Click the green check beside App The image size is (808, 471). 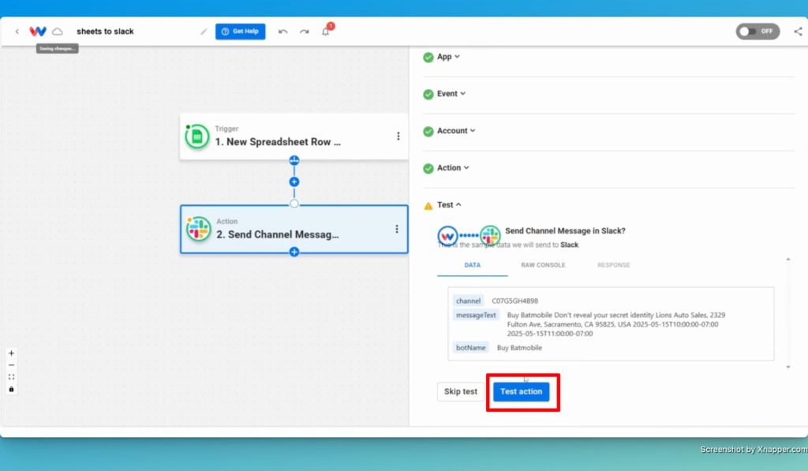[428, 58]
